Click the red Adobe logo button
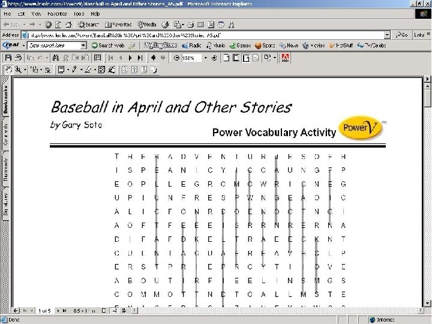 pyautogui.click(x=285, y=58)
